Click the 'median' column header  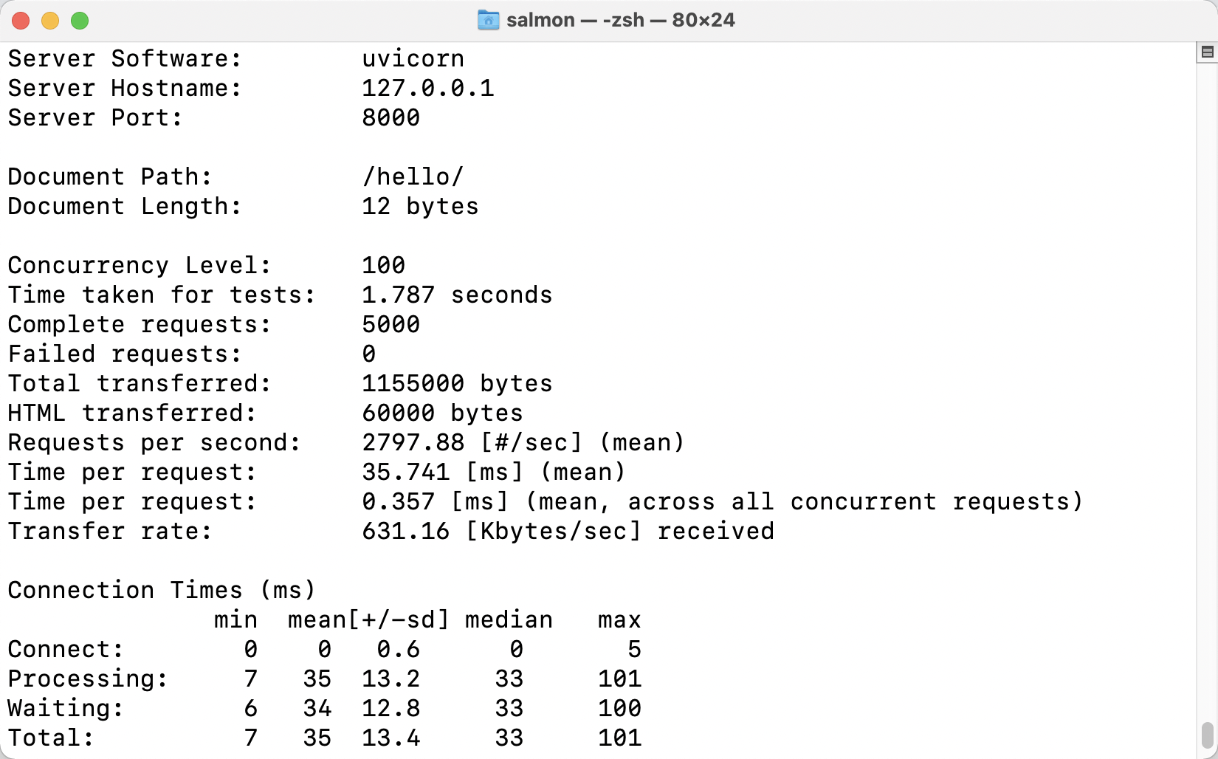[x=509, y=619]
